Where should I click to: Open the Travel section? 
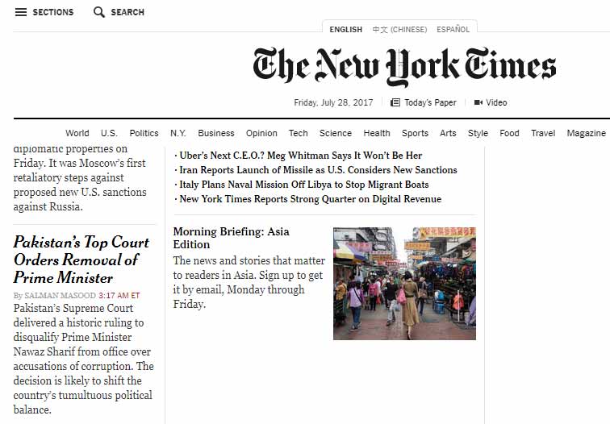543,133
